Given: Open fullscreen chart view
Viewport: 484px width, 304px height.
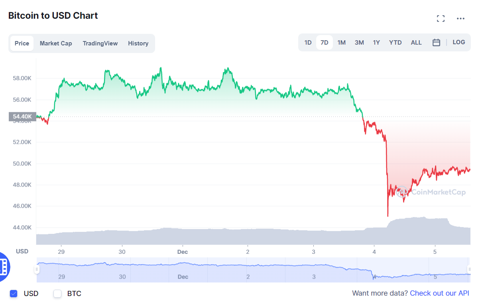Looking at the screenshot, I should click(x=441, y=18).
